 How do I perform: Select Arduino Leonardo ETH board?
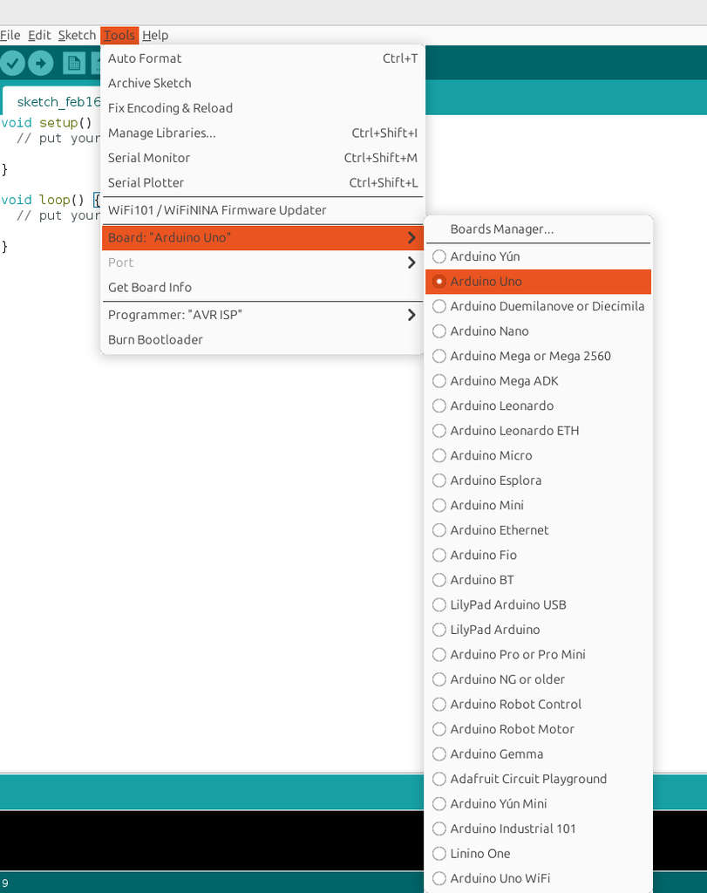[538, 431]
